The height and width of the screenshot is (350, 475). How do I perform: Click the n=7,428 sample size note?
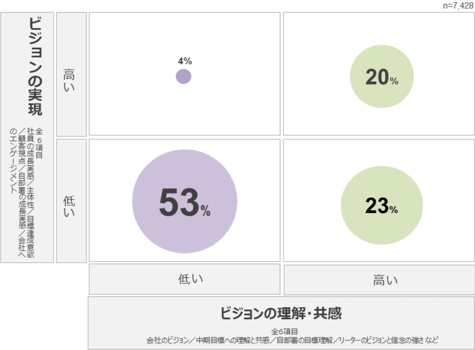click(x=458, y=5)
